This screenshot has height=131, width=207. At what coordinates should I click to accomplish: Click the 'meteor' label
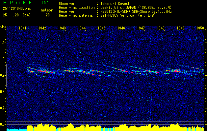(x=47, y=10)
